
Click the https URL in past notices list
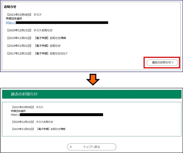(x=57, y=115)
